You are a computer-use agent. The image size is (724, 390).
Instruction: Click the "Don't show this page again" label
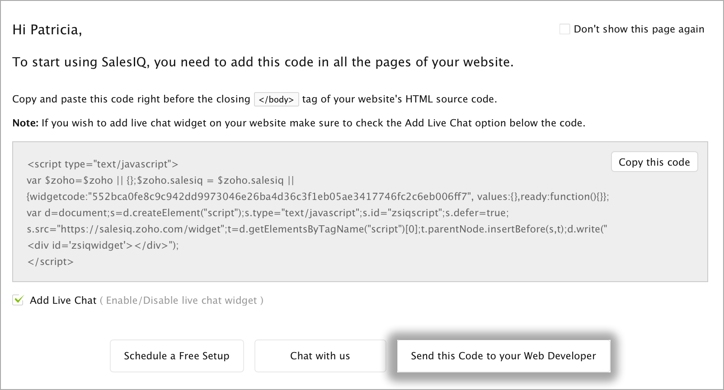pyautogui.click(x=639, y=29)
